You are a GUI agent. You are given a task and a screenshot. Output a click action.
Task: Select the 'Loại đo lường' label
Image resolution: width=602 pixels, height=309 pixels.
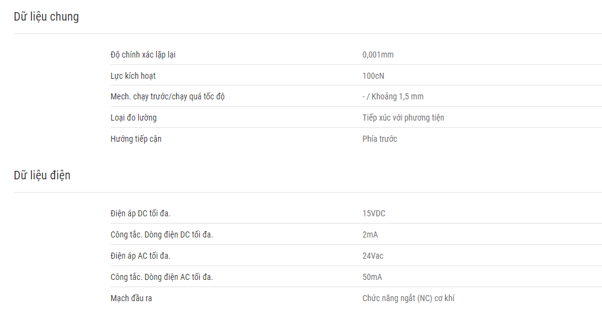[134, 118]
